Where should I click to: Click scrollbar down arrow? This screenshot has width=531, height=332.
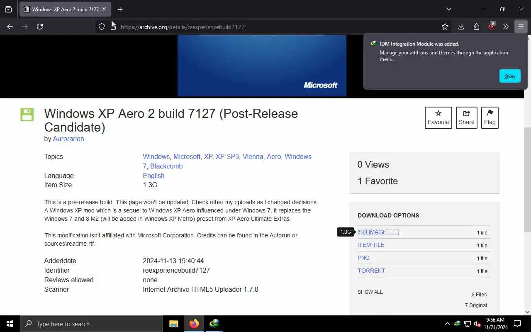[x=528, y=312]
